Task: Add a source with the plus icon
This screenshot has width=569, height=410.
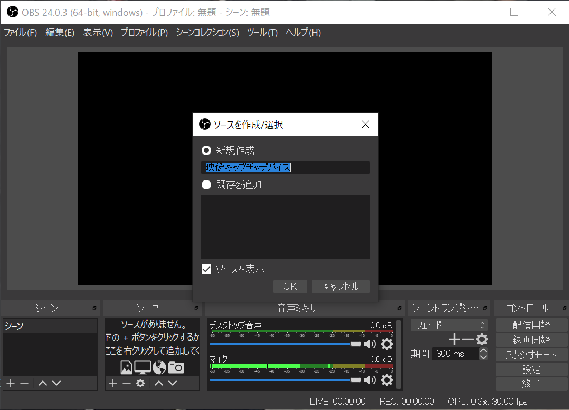Action: pyautogui.click(x=113, y=383)
